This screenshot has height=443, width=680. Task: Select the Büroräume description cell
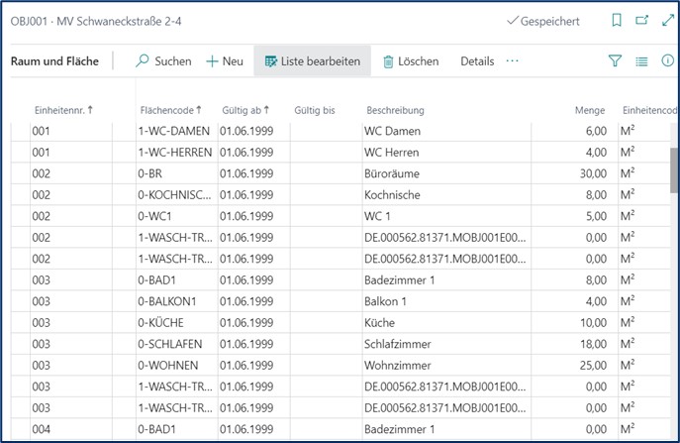click(393, 173)
